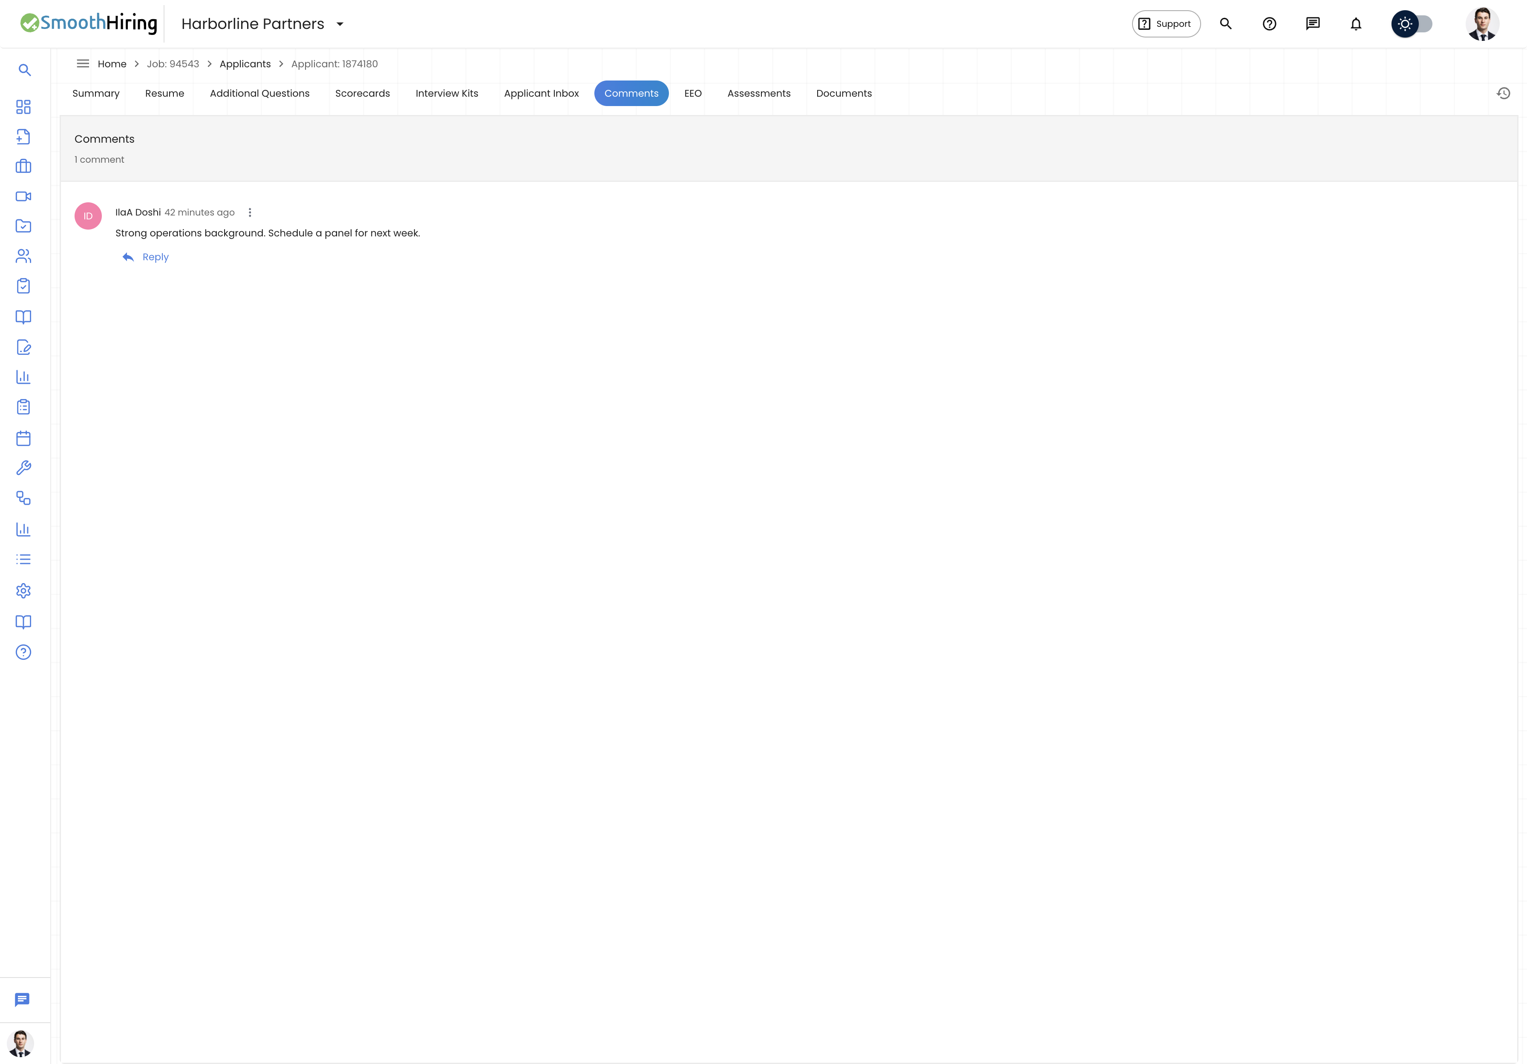Open the Documents tab
This screenshot has width=1527, height=1064.
844,93
